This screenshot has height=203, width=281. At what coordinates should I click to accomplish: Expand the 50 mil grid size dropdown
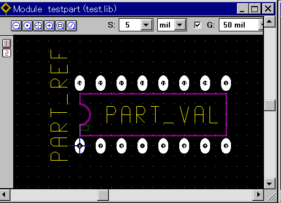[261, 25]
